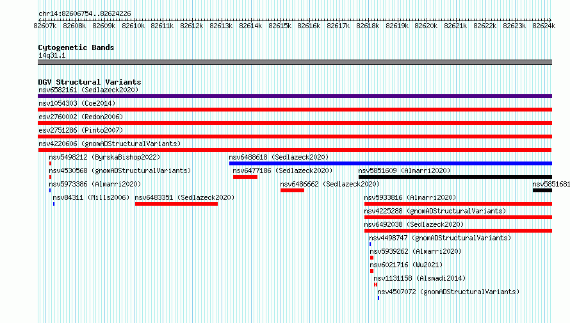This screenshot has width=570, height=323.
Task: Click the Cytogenetic Bands track title
Action: click(76, 47)
